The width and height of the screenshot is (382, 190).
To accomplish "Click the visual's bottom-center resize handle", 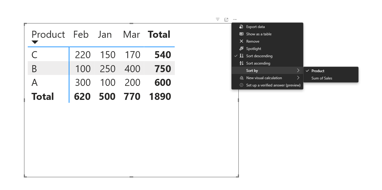I will coord(131,177).
